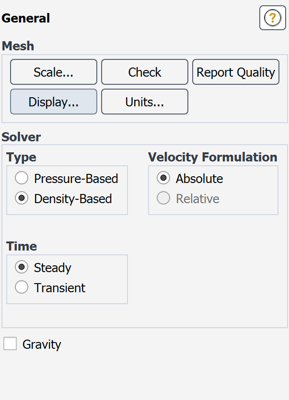Run the mesh Check button
This screenshot has width=289, height=400.
point(145,72)
